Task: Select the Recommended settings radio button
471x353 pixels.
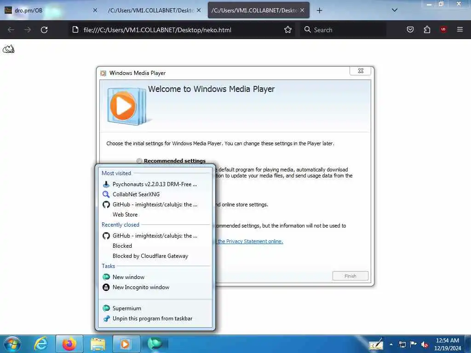Action: click(x=139, y=161)
